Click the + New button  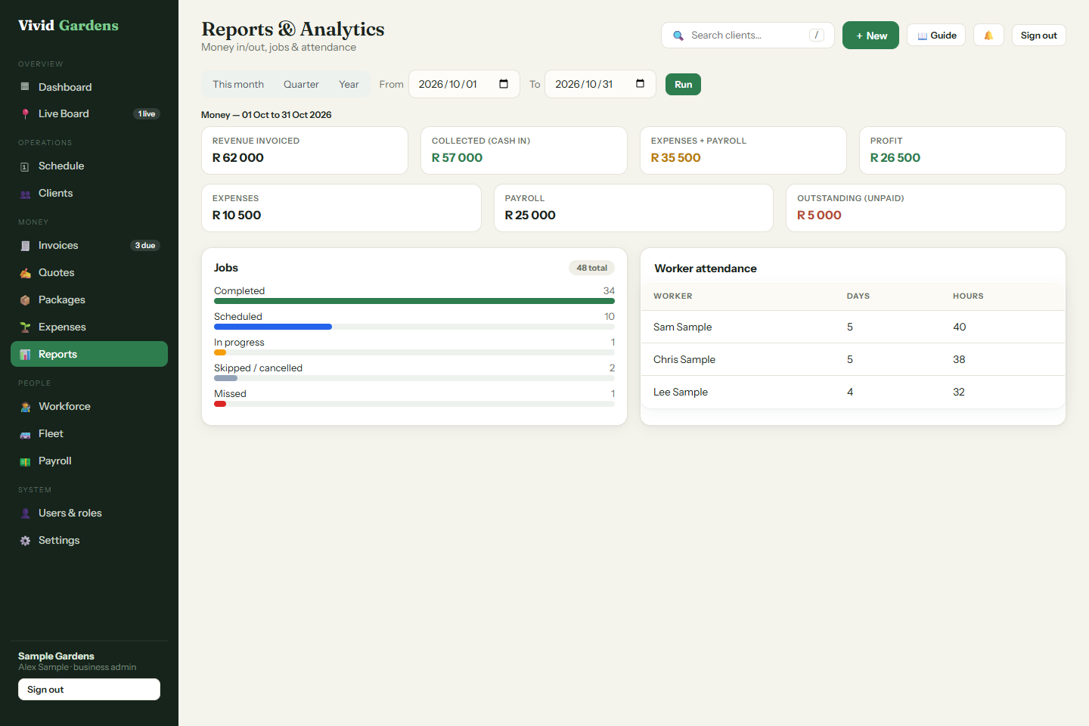[870, 36]
